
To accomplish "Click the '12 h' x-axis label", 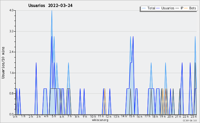I will [109, 116].
